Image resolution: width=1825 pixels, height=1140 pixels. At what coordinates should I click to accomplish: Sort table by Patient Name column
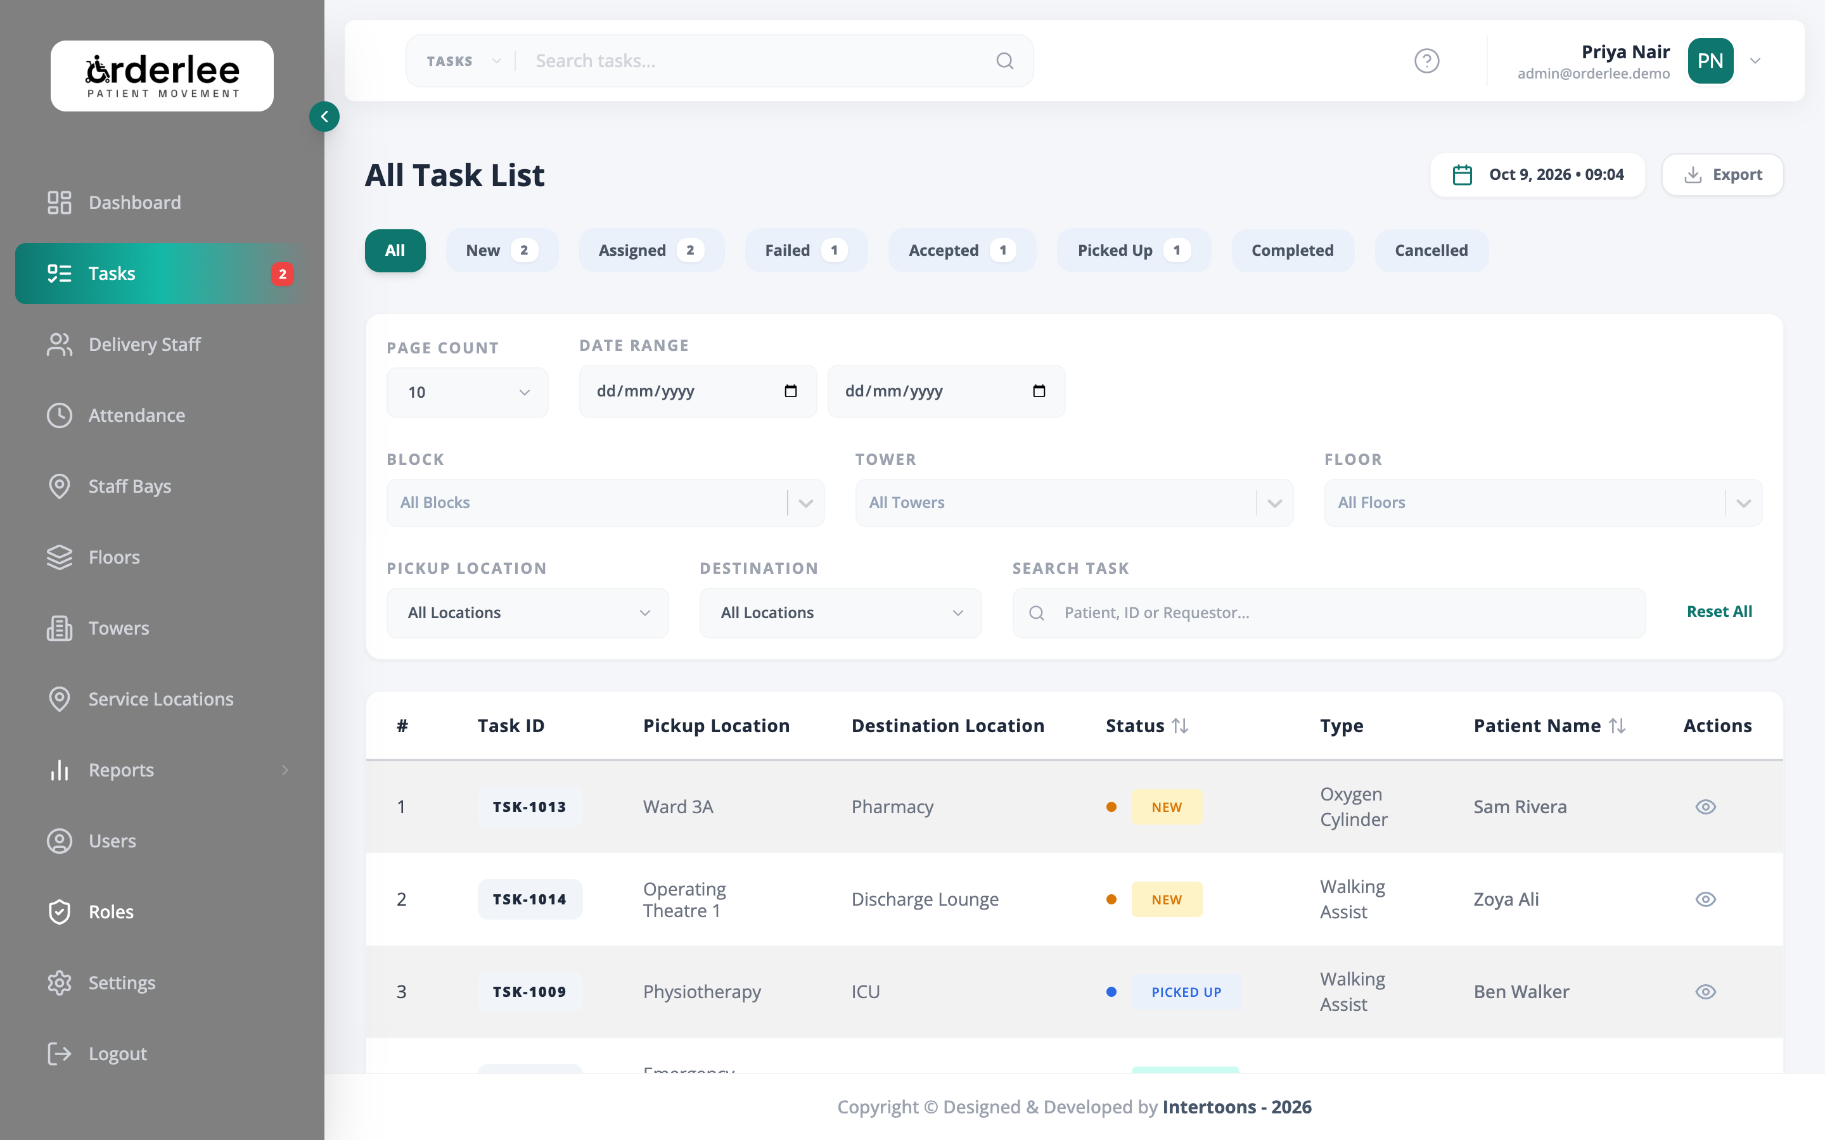point(1616,725)
